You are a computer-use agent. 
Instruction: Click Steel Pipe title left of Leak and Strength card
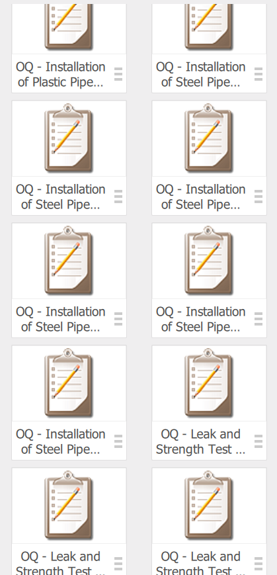coord(60,441)
